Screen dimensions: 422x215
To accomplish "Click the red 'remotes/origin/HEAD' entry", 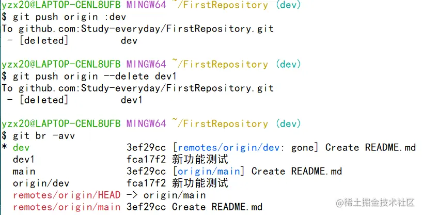I will click(67, 195).
